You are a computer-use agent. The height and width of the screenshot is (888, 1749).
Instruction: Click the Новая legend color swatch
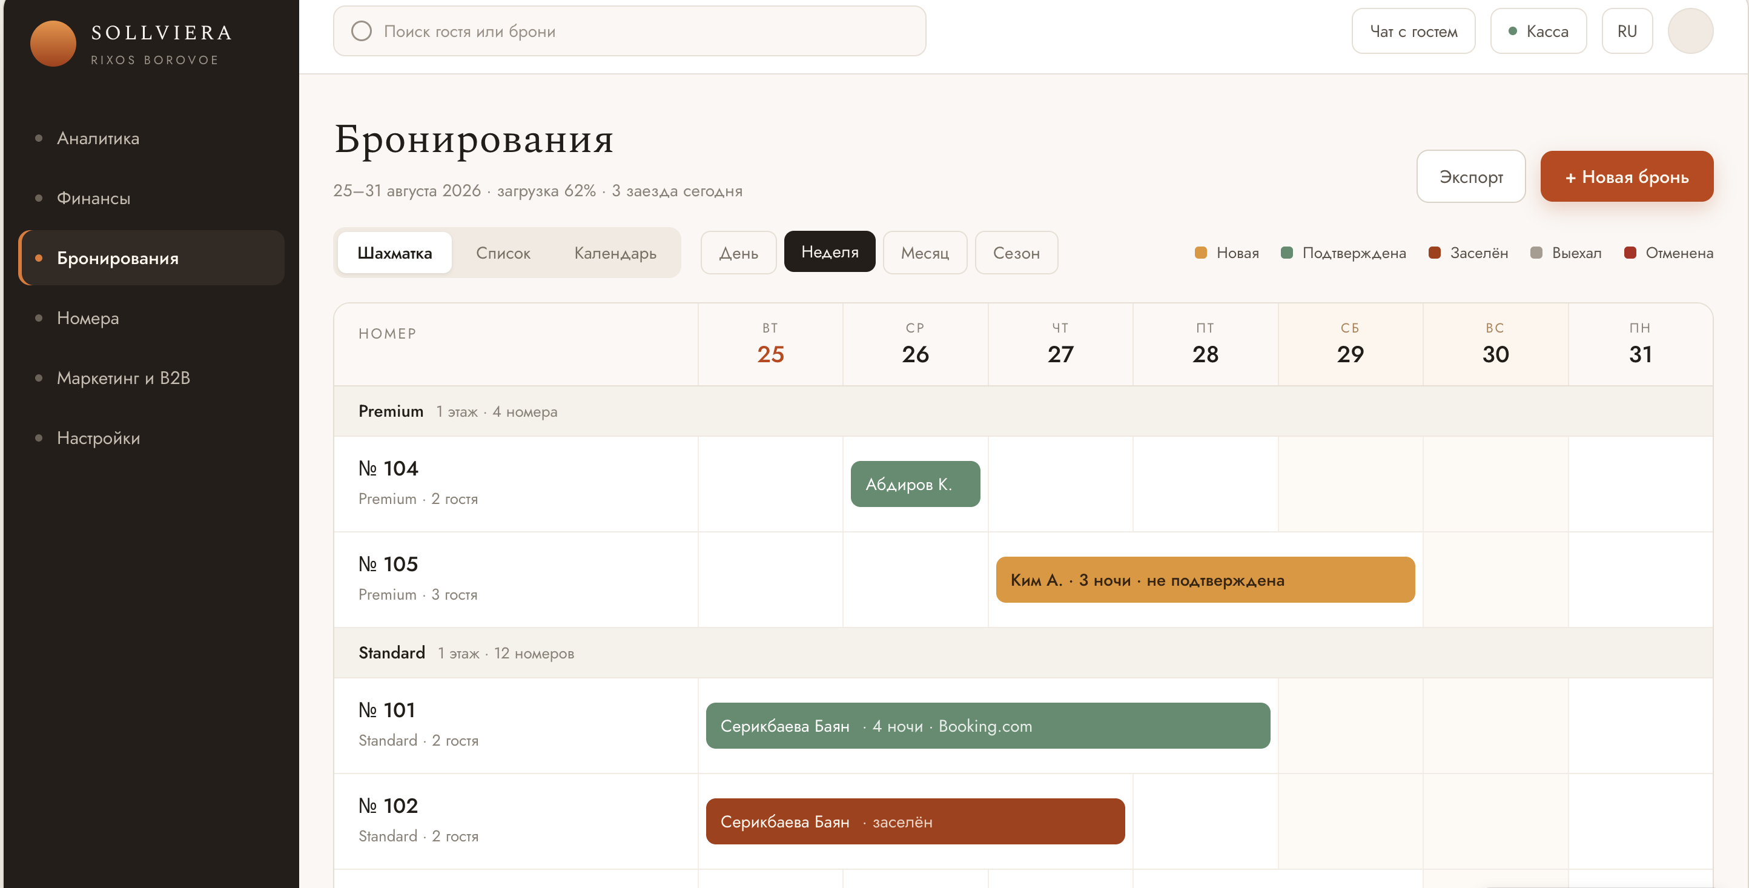coord(1200,253)
